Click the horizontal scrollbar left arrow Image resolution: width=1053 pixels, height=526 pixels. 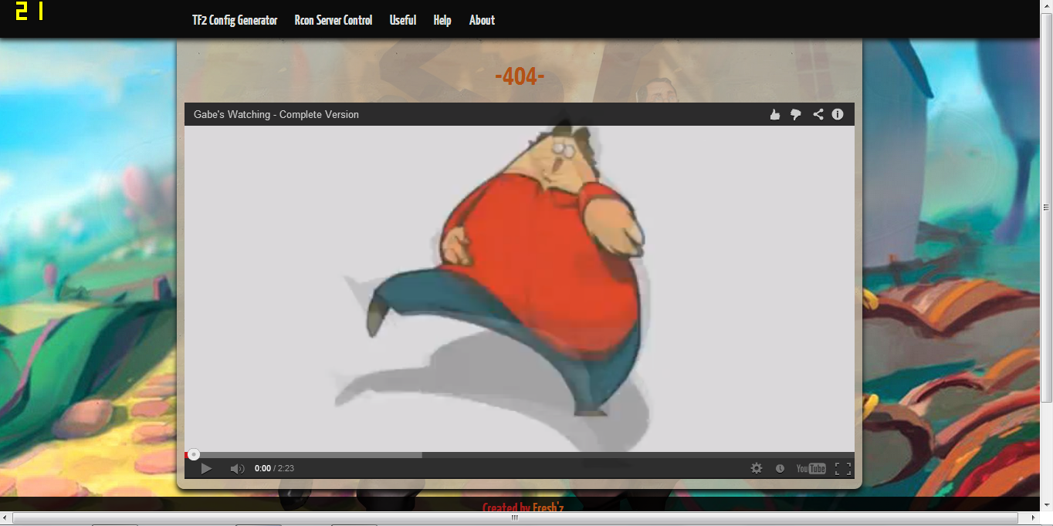[x=6, y=518]
